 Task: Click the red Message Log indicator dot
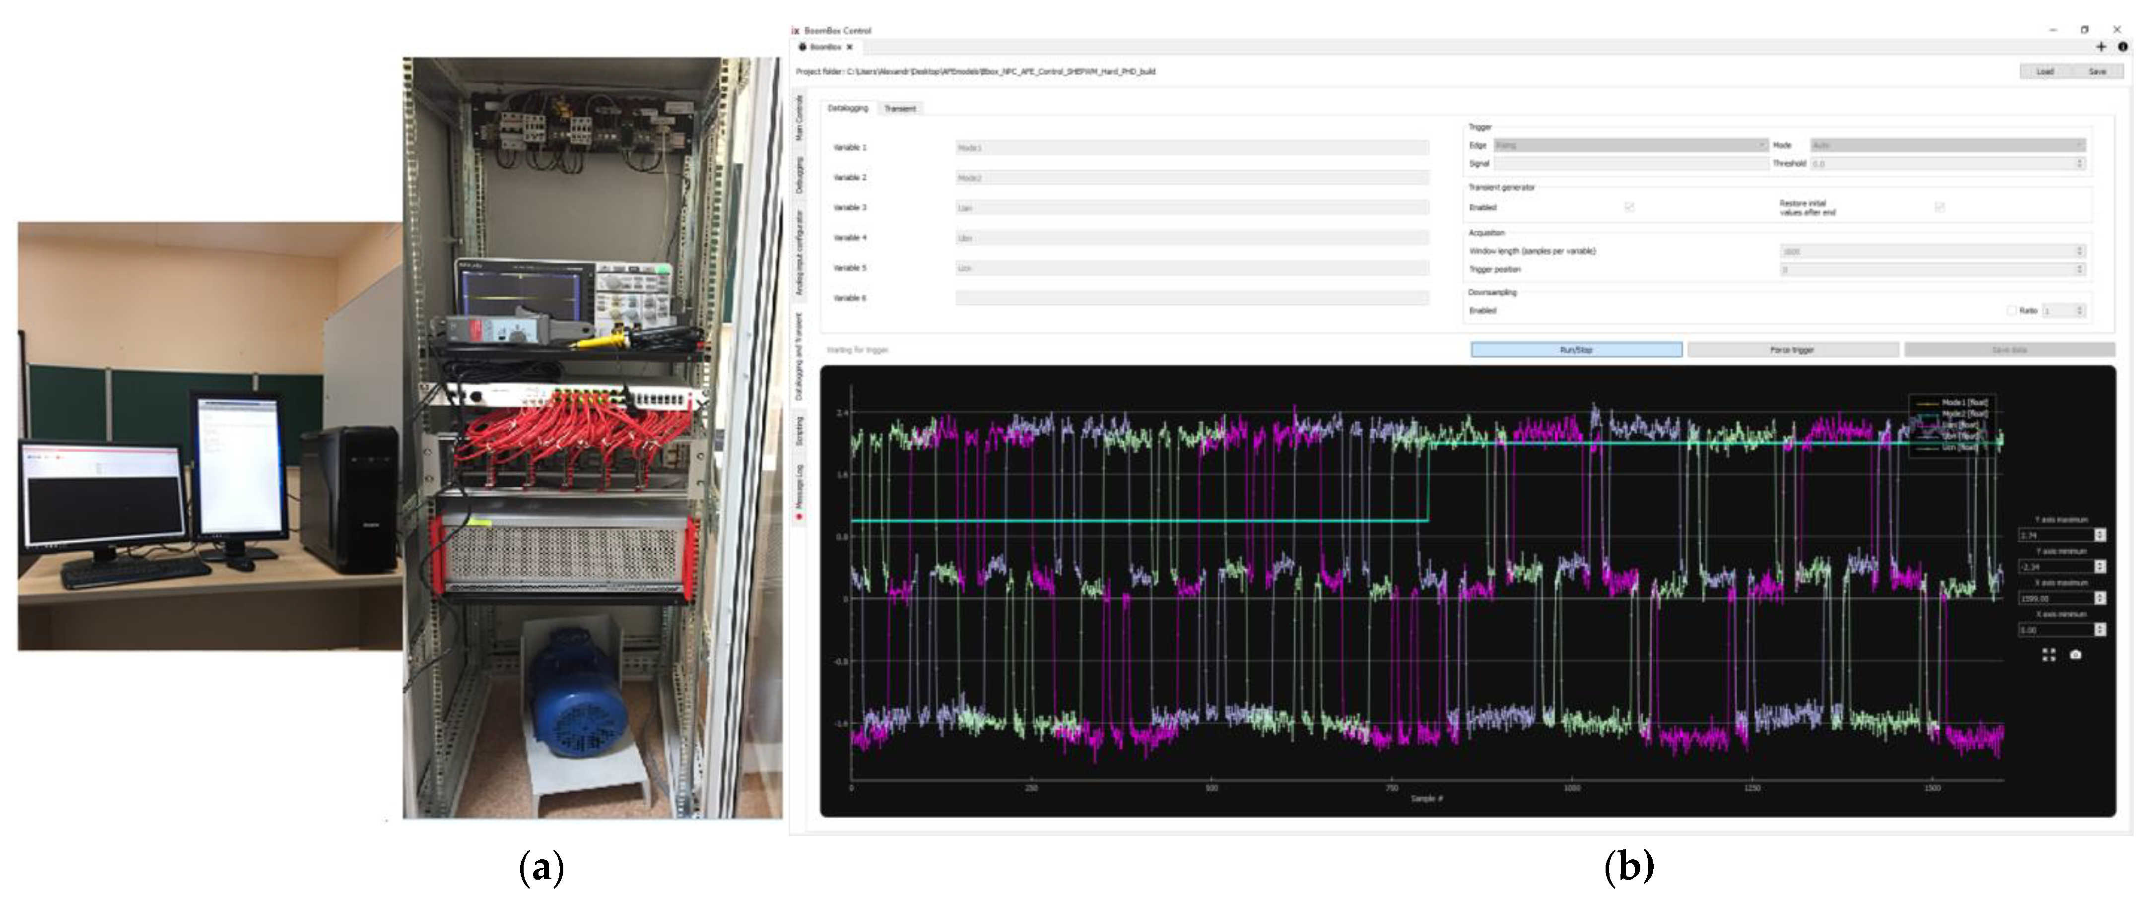(799, 517)
